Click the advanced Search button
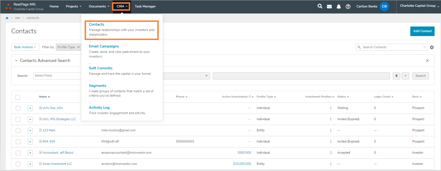This screenshot has width=441, height=171. (x=420, y=76)
